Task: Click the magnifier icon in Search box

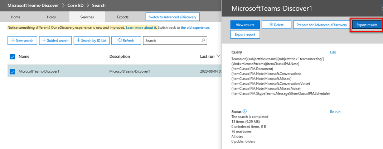Action: point(203,40)
